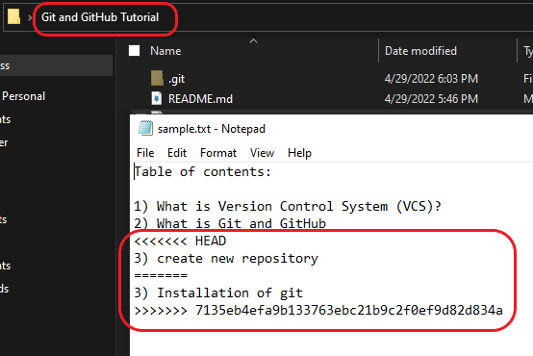Select the Git and GitHub Tutorial breadcrumb
This screenshot has height=356, width=533.
pyautogui.click(x=100, y=17)
